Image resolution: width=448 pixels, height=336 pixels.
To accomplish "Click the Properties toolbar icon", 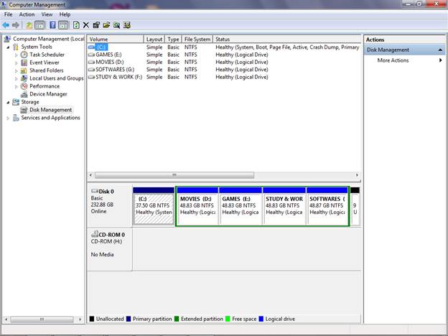I will tap(96, 25).
